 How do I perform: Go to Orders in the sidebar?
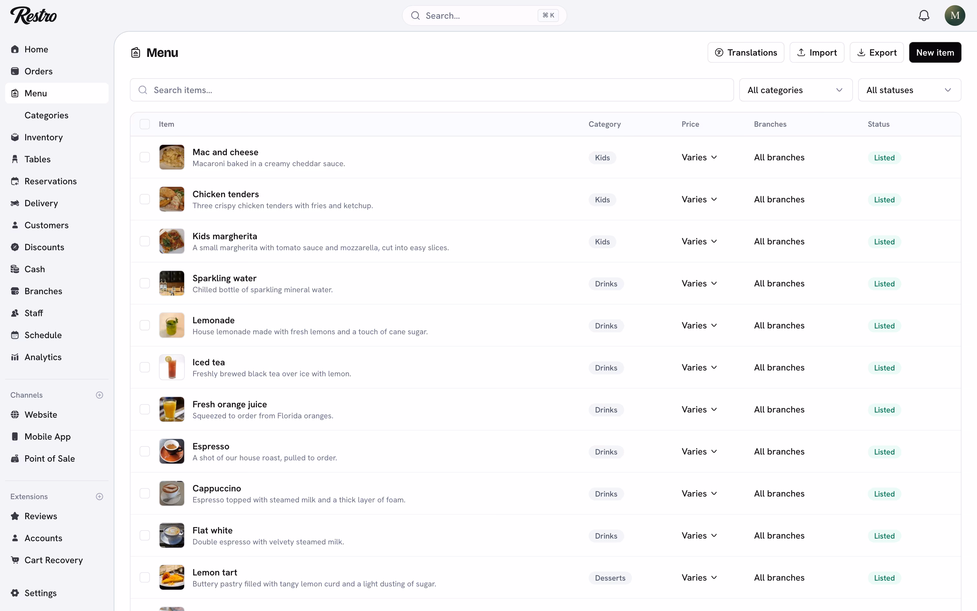(57, 71)
